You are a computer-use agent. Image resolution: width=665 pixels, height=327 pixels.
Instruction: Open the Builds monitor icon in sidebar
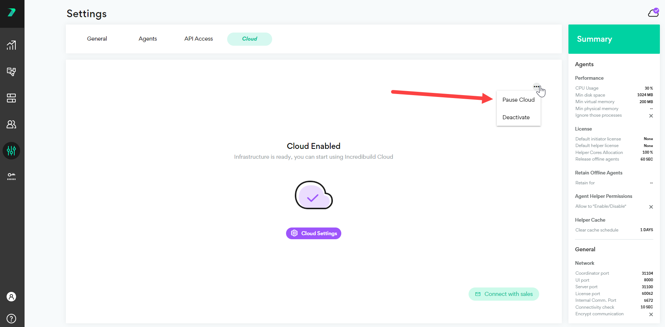[11, 72]
